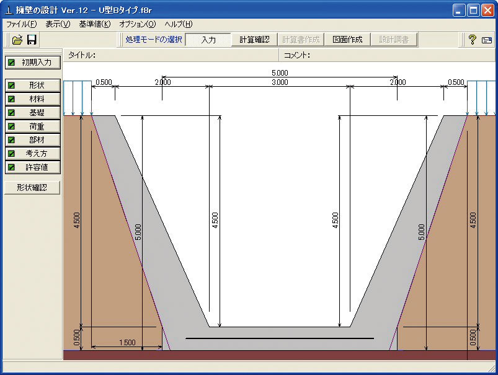Open help with the question mark icon

472,40
